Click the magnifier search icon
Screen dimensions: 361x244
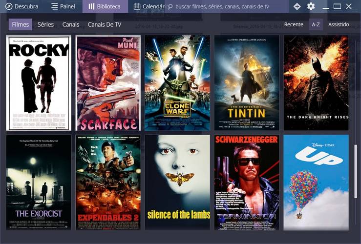pos(170,7)
